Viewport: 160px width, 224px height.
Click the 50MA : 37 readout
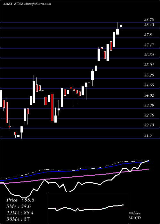point(18,219)
